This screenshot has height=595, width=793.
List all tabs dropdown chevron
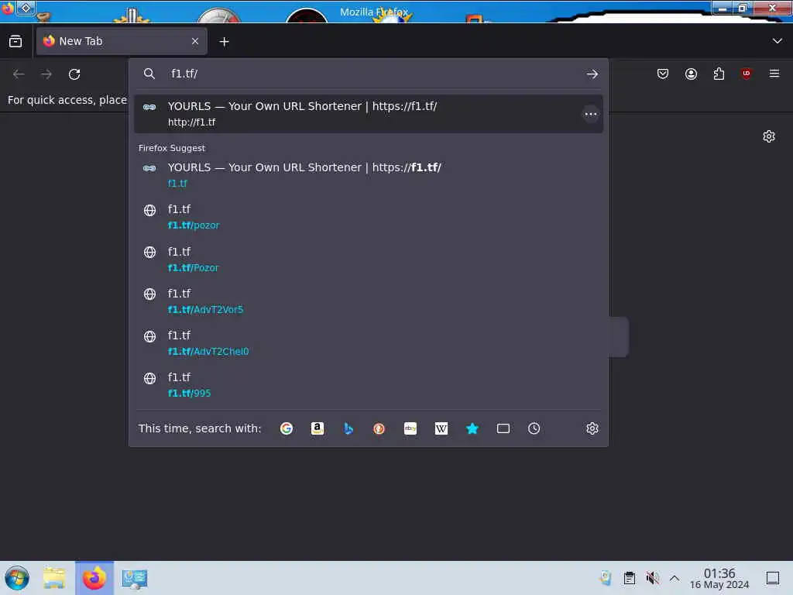pyautogui.click(x=777, y=41)
